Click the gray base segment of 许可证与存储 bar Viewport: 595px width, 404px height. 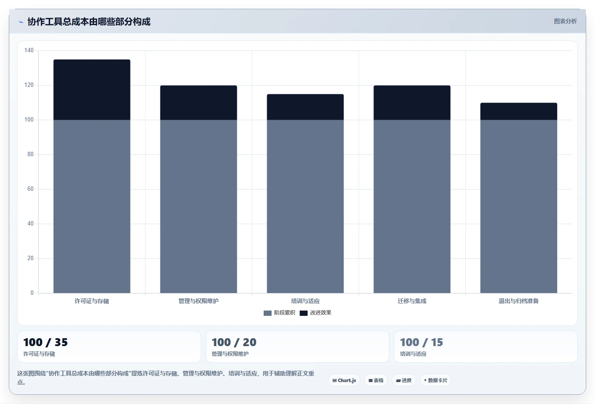[92, 206]
